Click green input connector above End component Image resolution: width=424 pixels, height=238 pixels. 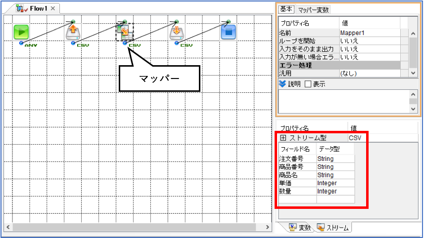click(x=229, y=22)
